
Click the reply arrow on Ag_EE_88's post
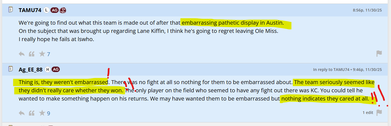point(22,113)
